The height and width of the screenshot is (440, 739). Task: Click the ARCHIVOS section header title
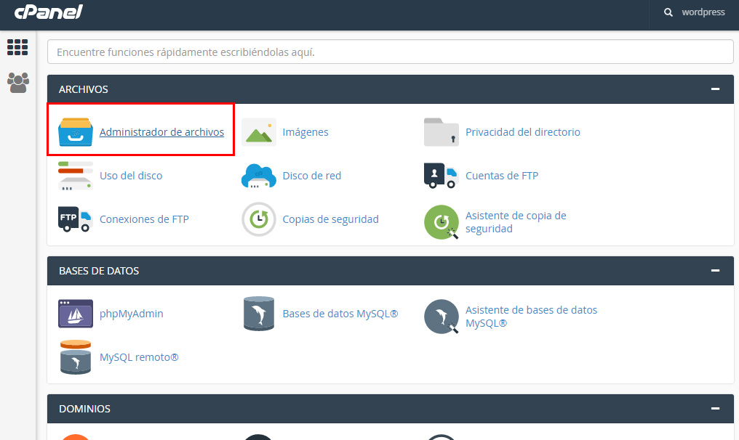pos(84,89)
